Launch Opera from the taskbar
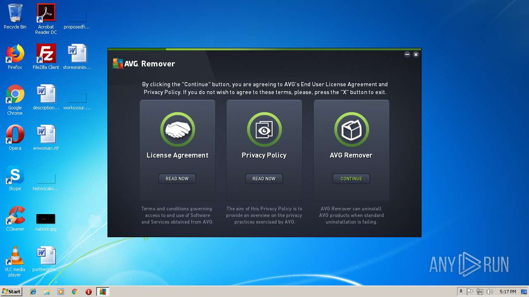The height and width of the screenshot is (297, 529). (x=88, y=292)
